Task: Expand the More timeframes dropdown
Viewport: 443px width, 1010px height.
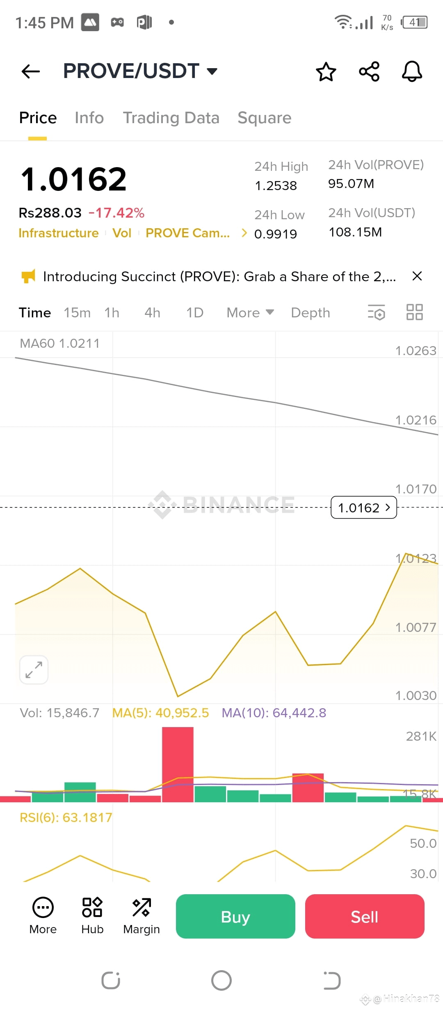Action: point(250,313)
